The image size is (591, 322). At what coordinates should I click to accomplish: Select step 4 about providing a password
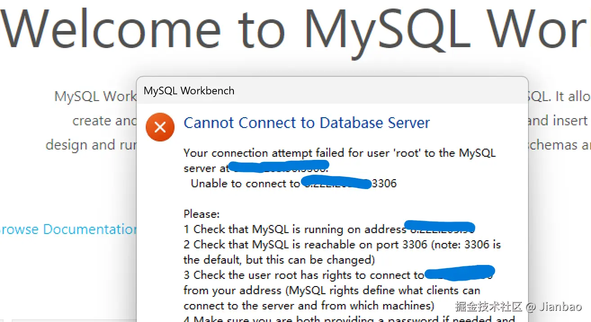tap(349, 319)
